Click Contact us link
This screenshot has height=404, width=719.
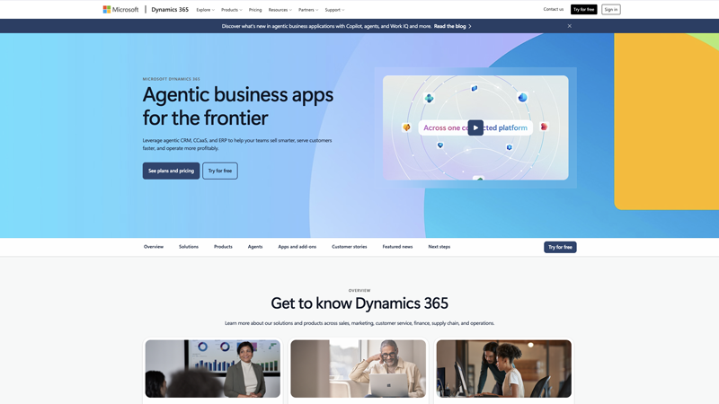coord(554,9)
